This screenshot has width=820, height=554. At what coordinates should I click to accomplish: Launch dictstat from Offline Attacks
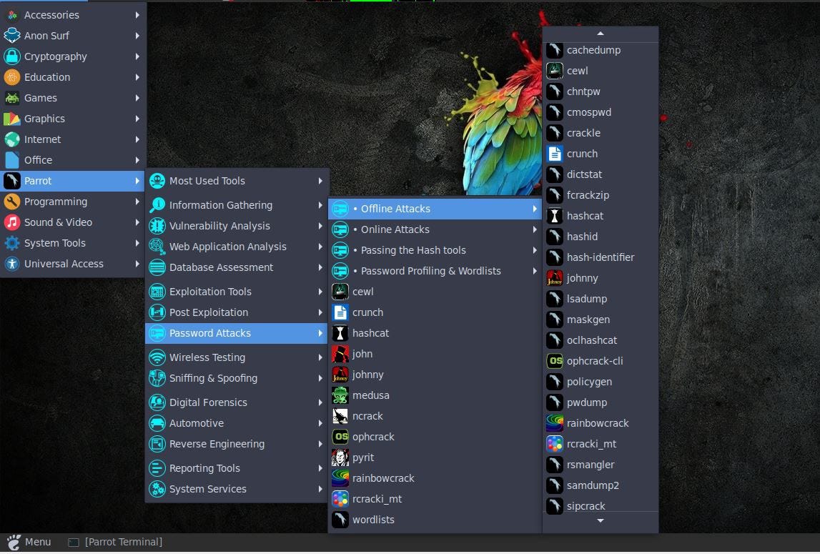click(601, 174)
